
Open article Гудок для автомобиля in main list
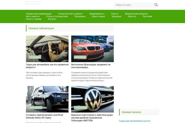point(47,66)
